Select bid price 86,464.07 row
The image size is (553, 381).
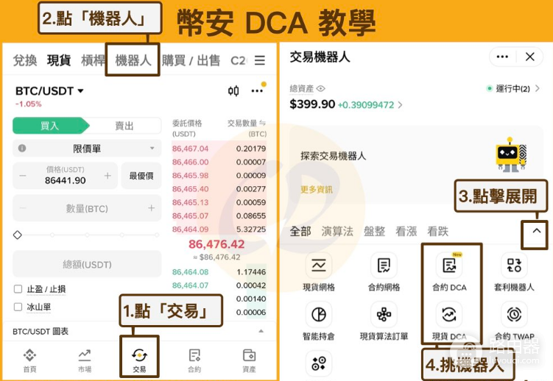coord(219,285)
